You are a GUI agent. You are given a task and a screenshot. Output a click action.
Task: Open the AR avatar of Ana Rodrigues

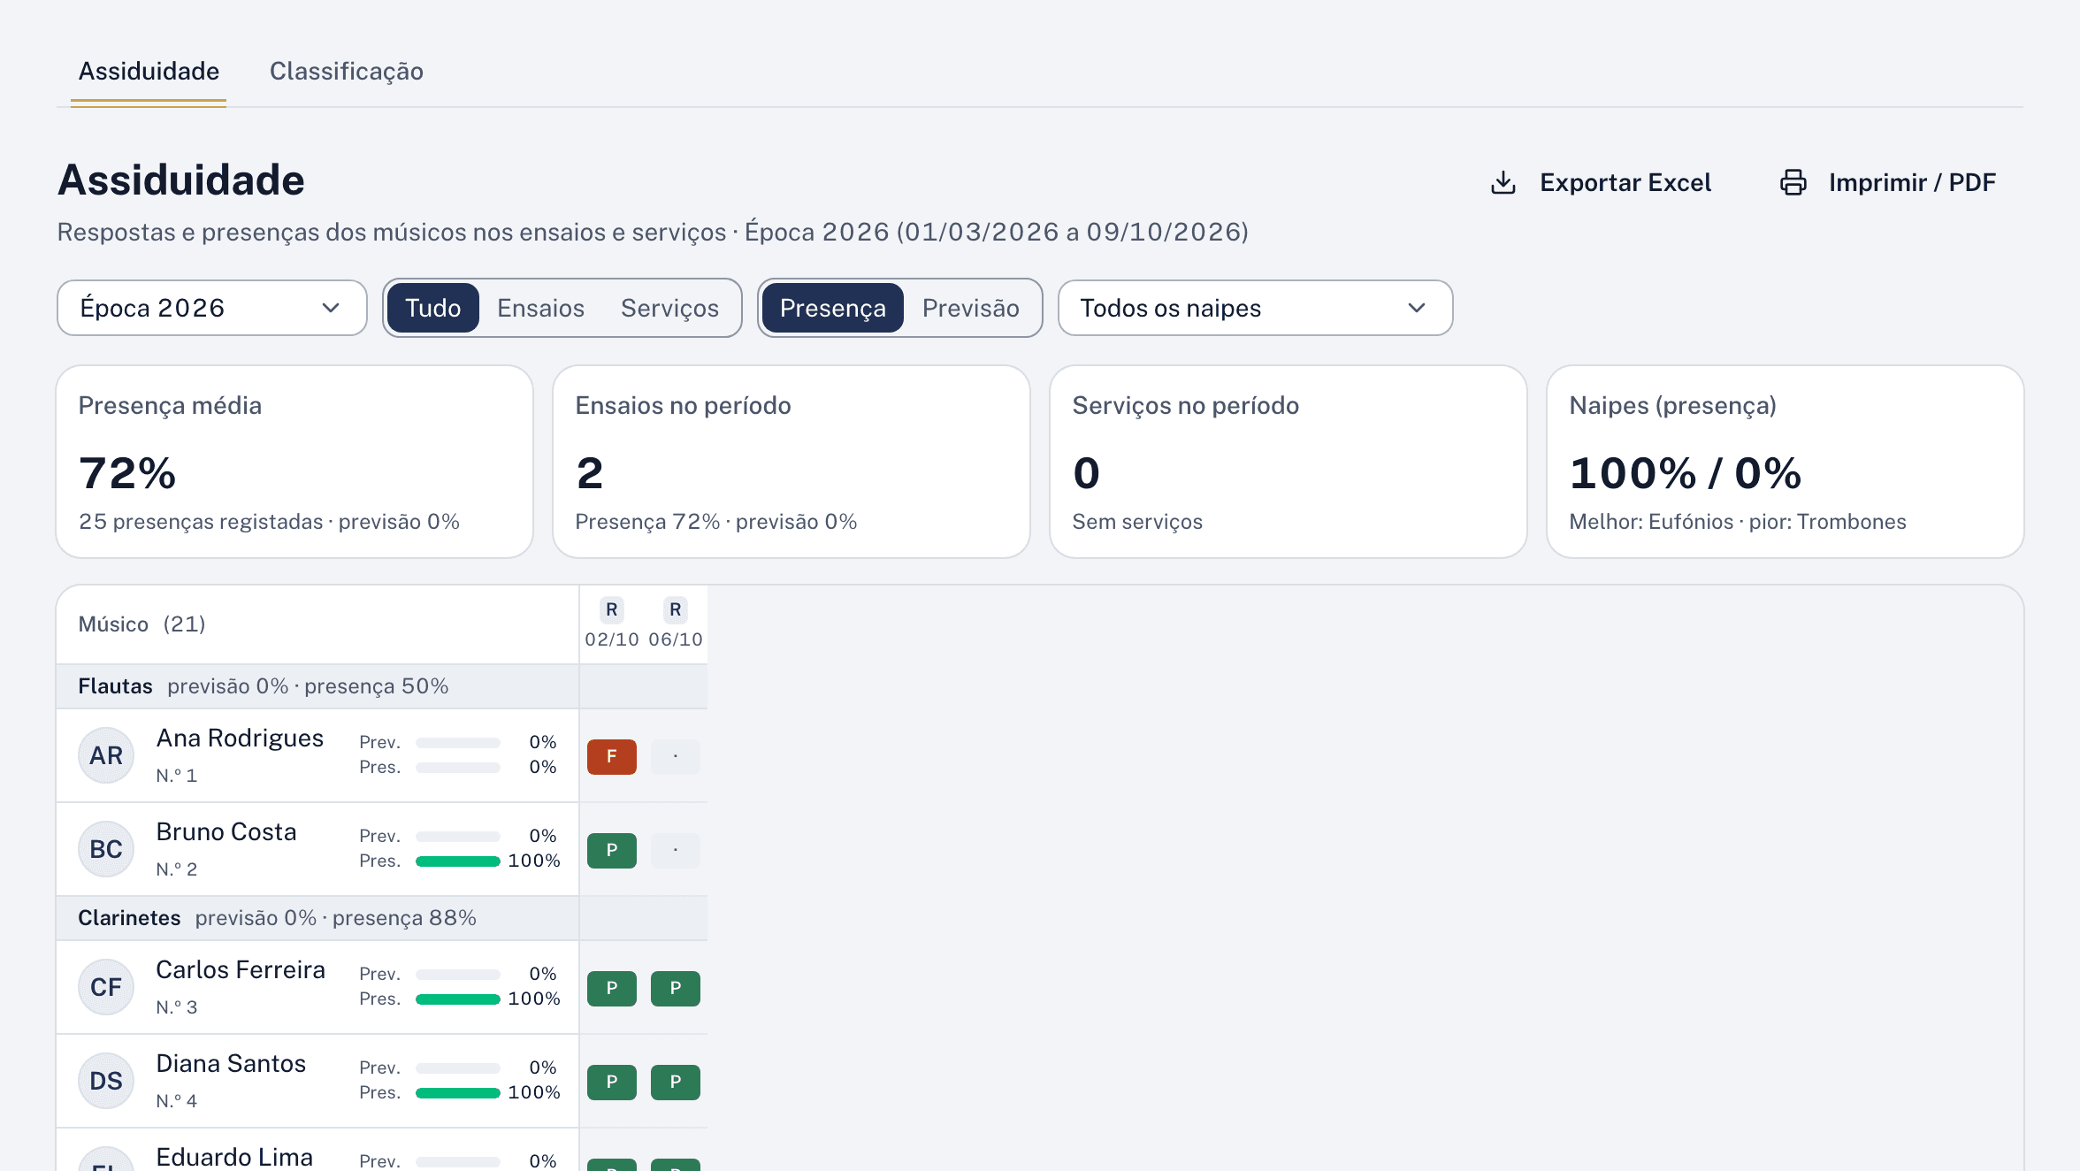coord(106,755)
